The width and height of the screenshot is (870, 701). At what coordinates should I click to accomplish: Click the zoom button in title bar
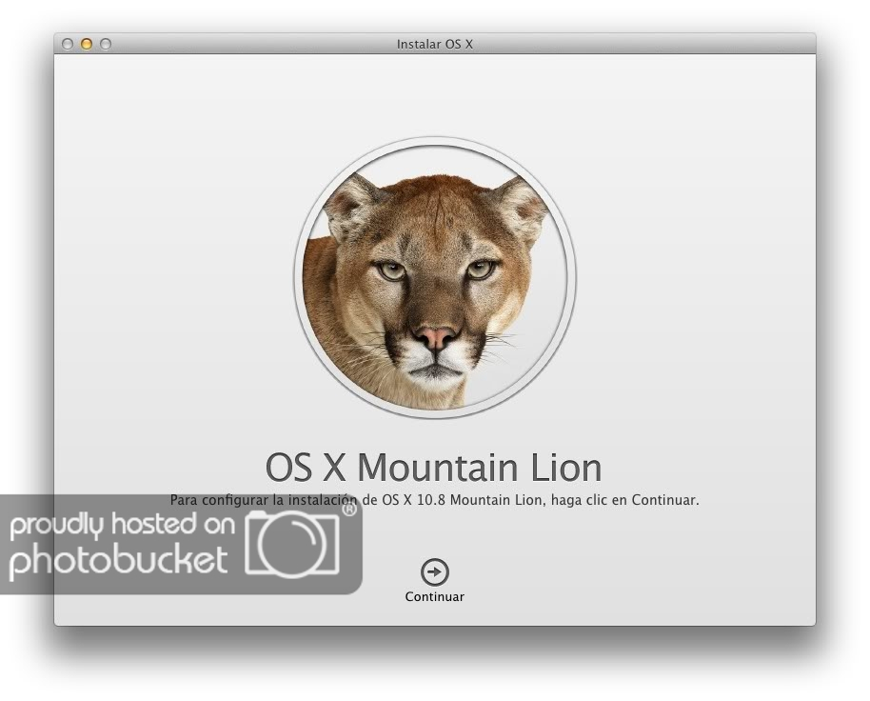(x=106, y=44)
